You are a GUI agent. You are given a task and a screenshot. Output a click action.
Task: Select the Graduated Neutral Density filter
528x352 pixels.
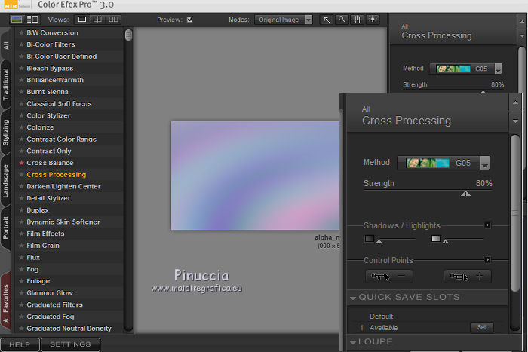coord(69,329)
